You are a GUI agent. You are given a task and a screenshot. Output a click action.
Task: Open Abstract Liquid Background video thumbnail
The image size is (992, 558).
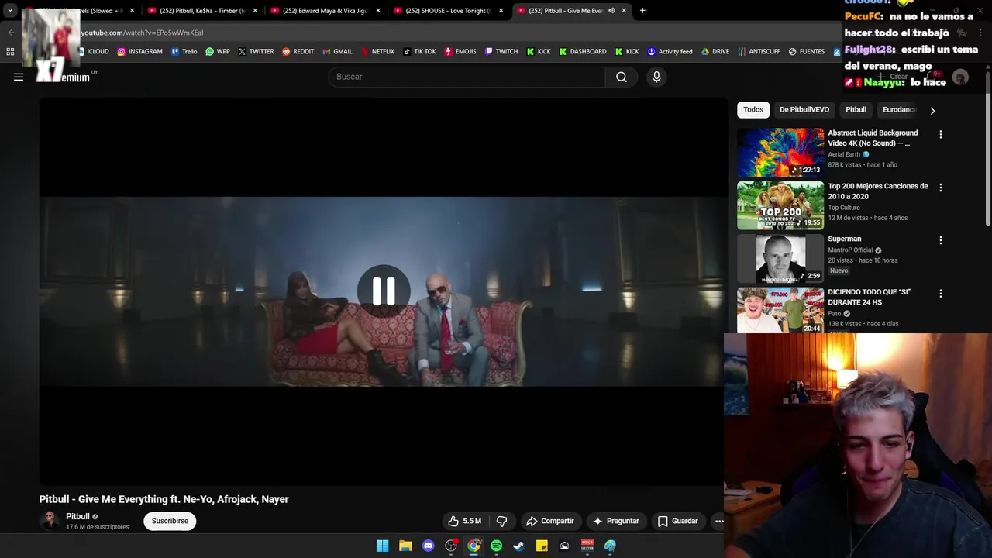(x=780, y=153)
